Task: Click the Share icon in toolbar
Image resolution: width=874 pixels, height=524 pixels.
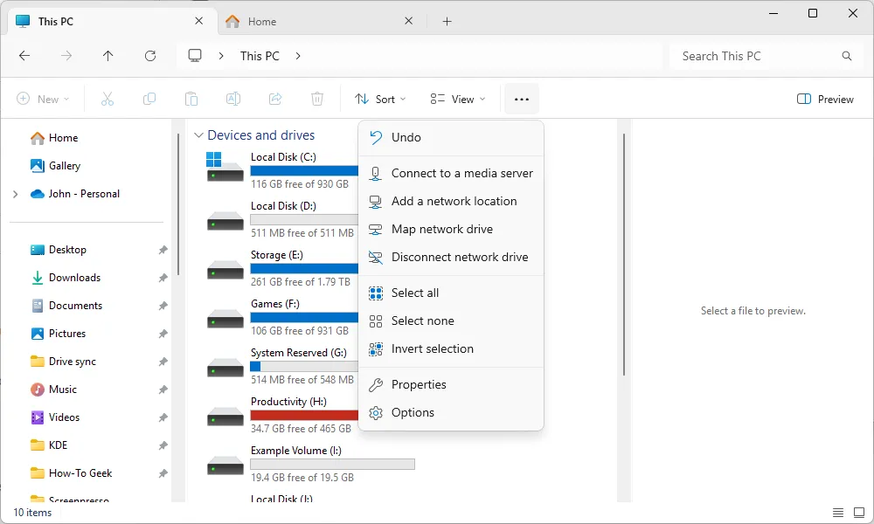Action: 275,99
